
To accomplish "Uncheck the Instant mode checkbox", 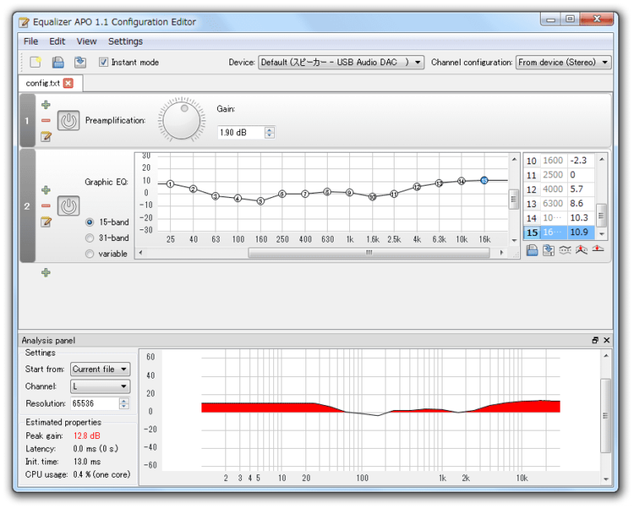I will (x=103, y=62).
